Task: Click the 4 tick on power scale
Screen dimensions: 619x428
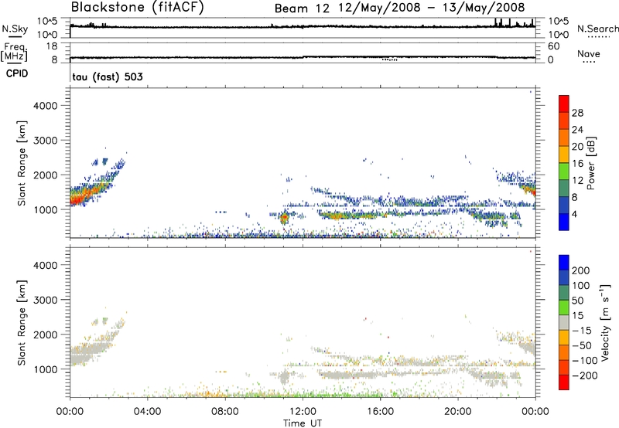Action: (x=574, y=214)
